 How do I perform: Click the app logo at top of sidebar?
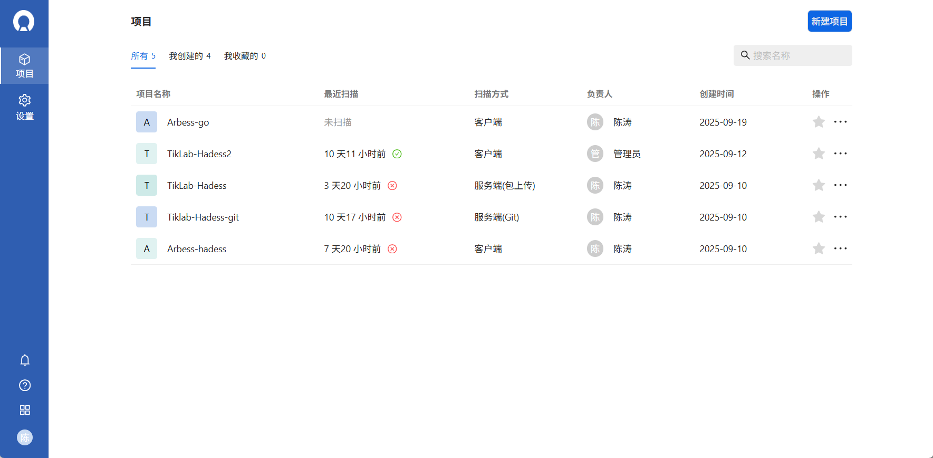[x=24, y=21]
